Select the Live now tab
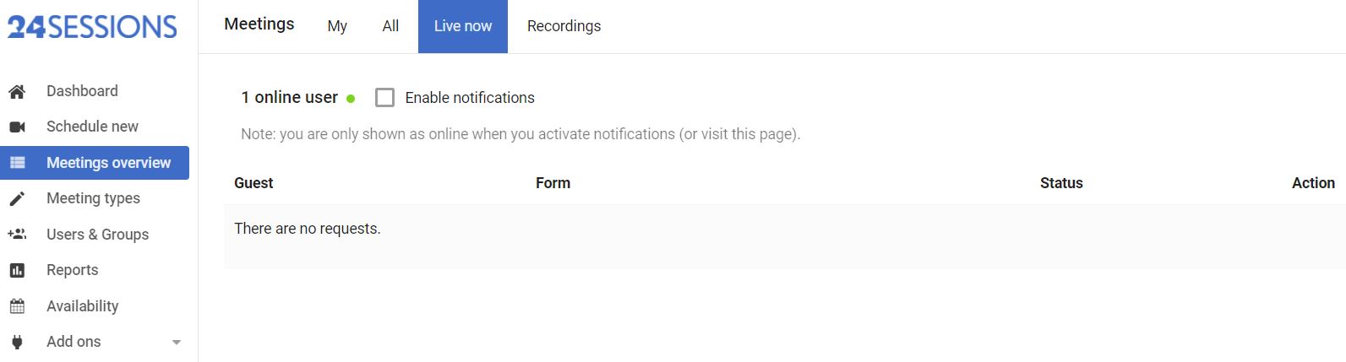1346x362 pixels. (x=463, y=26)
